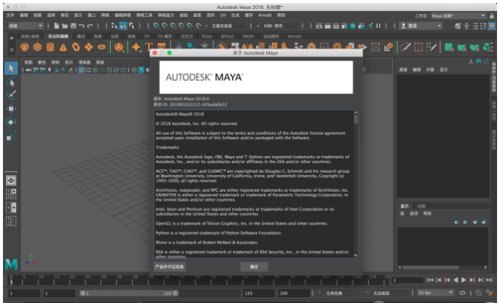Click the playback end 120 field
The image size is (500, 303).
pos(259,293)
